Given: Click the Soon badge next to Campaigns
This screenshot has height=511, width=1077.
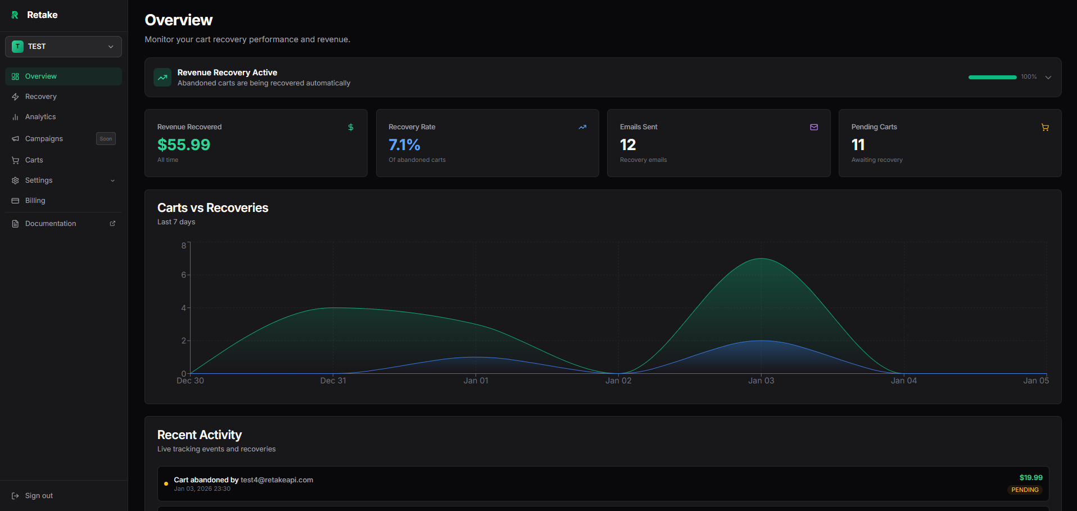Looking at the screenshot, I should pos(106,138).
